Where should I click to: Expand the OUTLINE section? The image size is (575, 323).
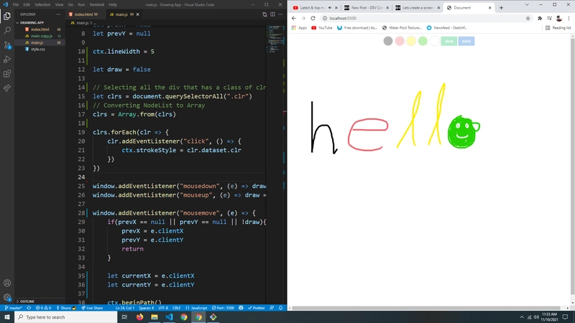click(27, 301)
